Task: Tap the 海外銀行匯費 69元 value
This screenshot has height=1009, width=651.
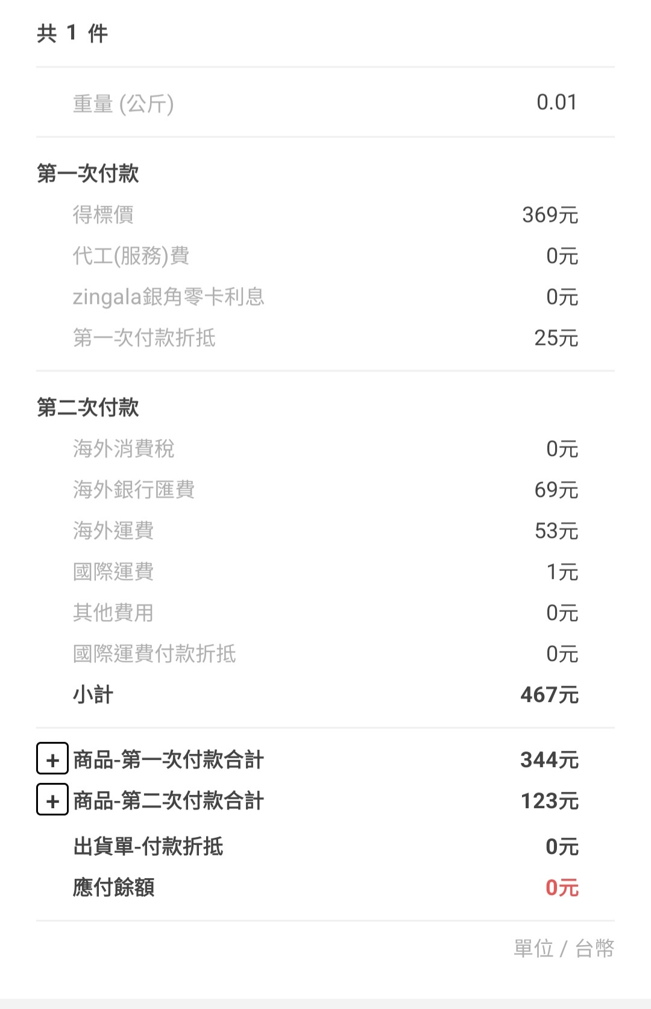Action: [x=556, y=489]
